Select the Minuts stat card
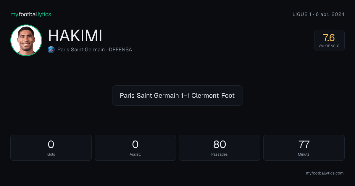355x186 pixels. [304, 148]
